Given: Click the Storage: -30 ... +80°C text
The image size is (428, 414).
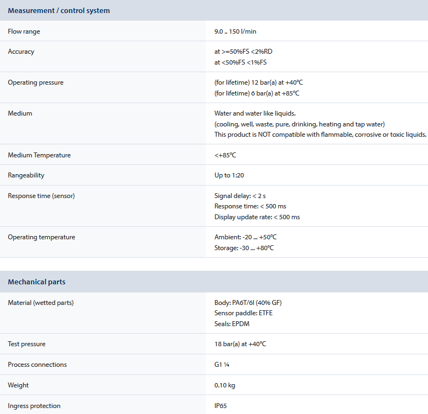Looking at the screenshot, I should click(244, 248).
